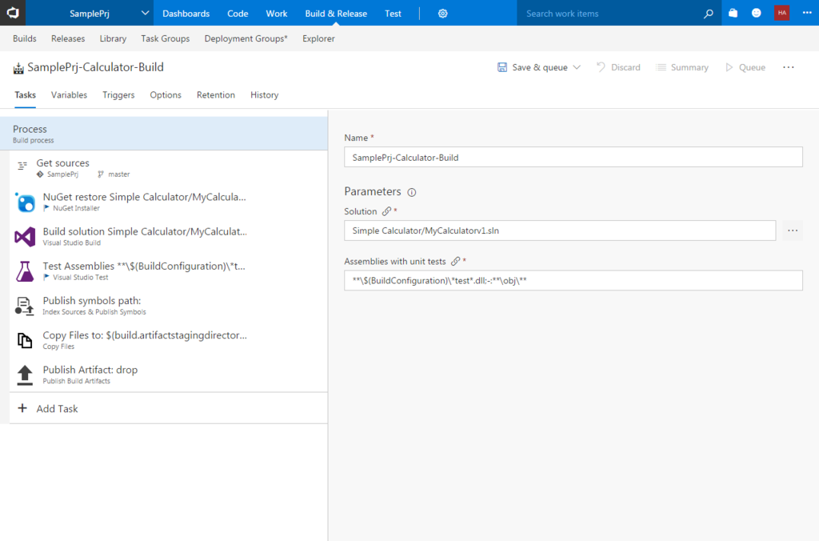Select the Get sources step

(168, 167)
